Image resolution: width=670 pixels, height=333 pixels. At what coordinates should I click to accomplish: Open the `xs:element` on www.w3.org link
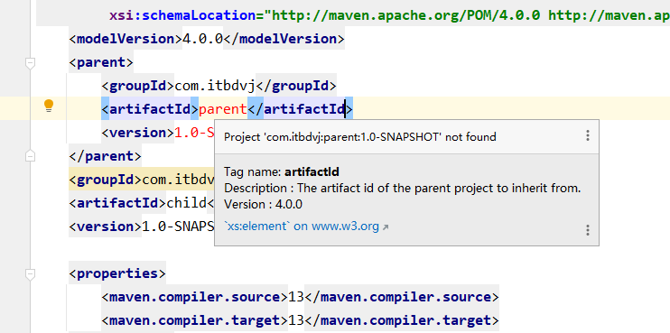coord(302,226)
